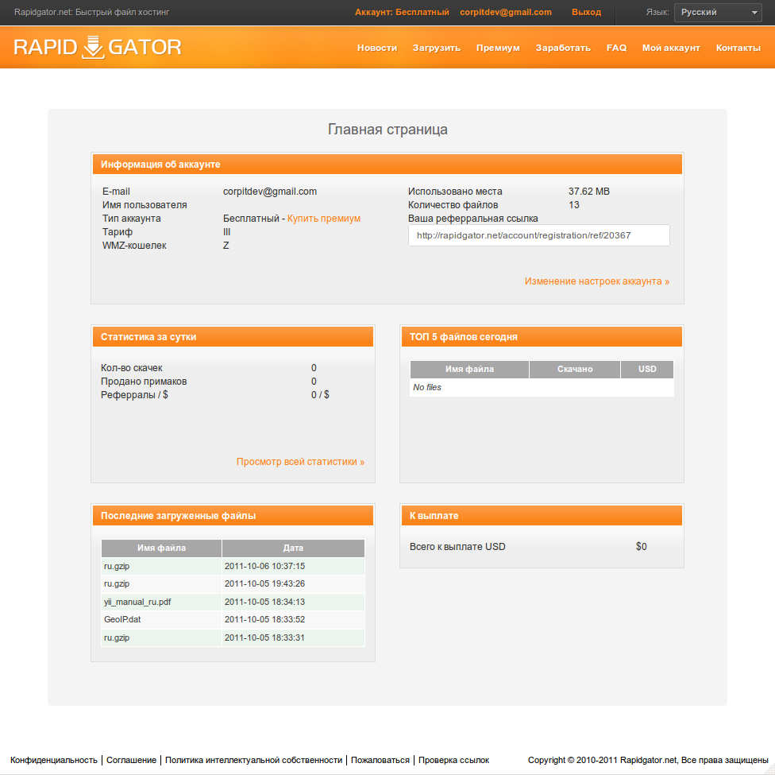Open the Проверка ссылок footer link
Image resolution: width=775 pixels, height=775 pixels.
click(x=453, y=760)
